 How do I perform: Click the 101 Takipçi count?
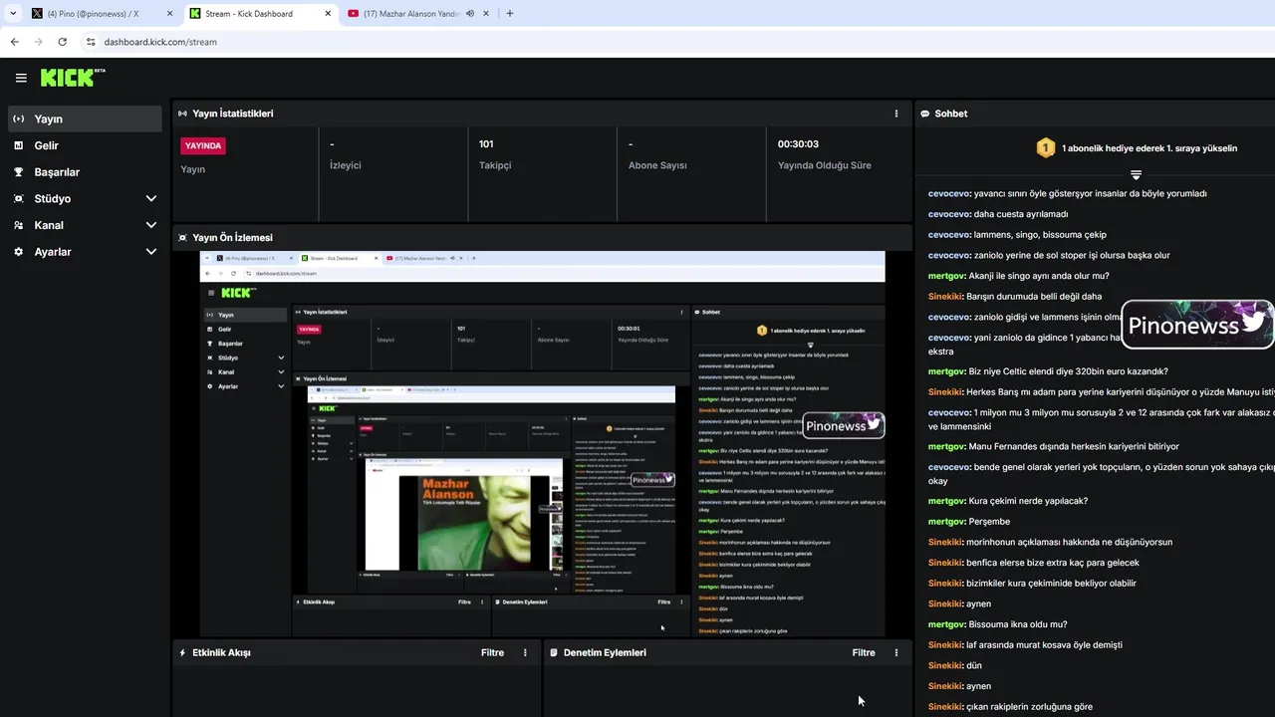[486, 144]
